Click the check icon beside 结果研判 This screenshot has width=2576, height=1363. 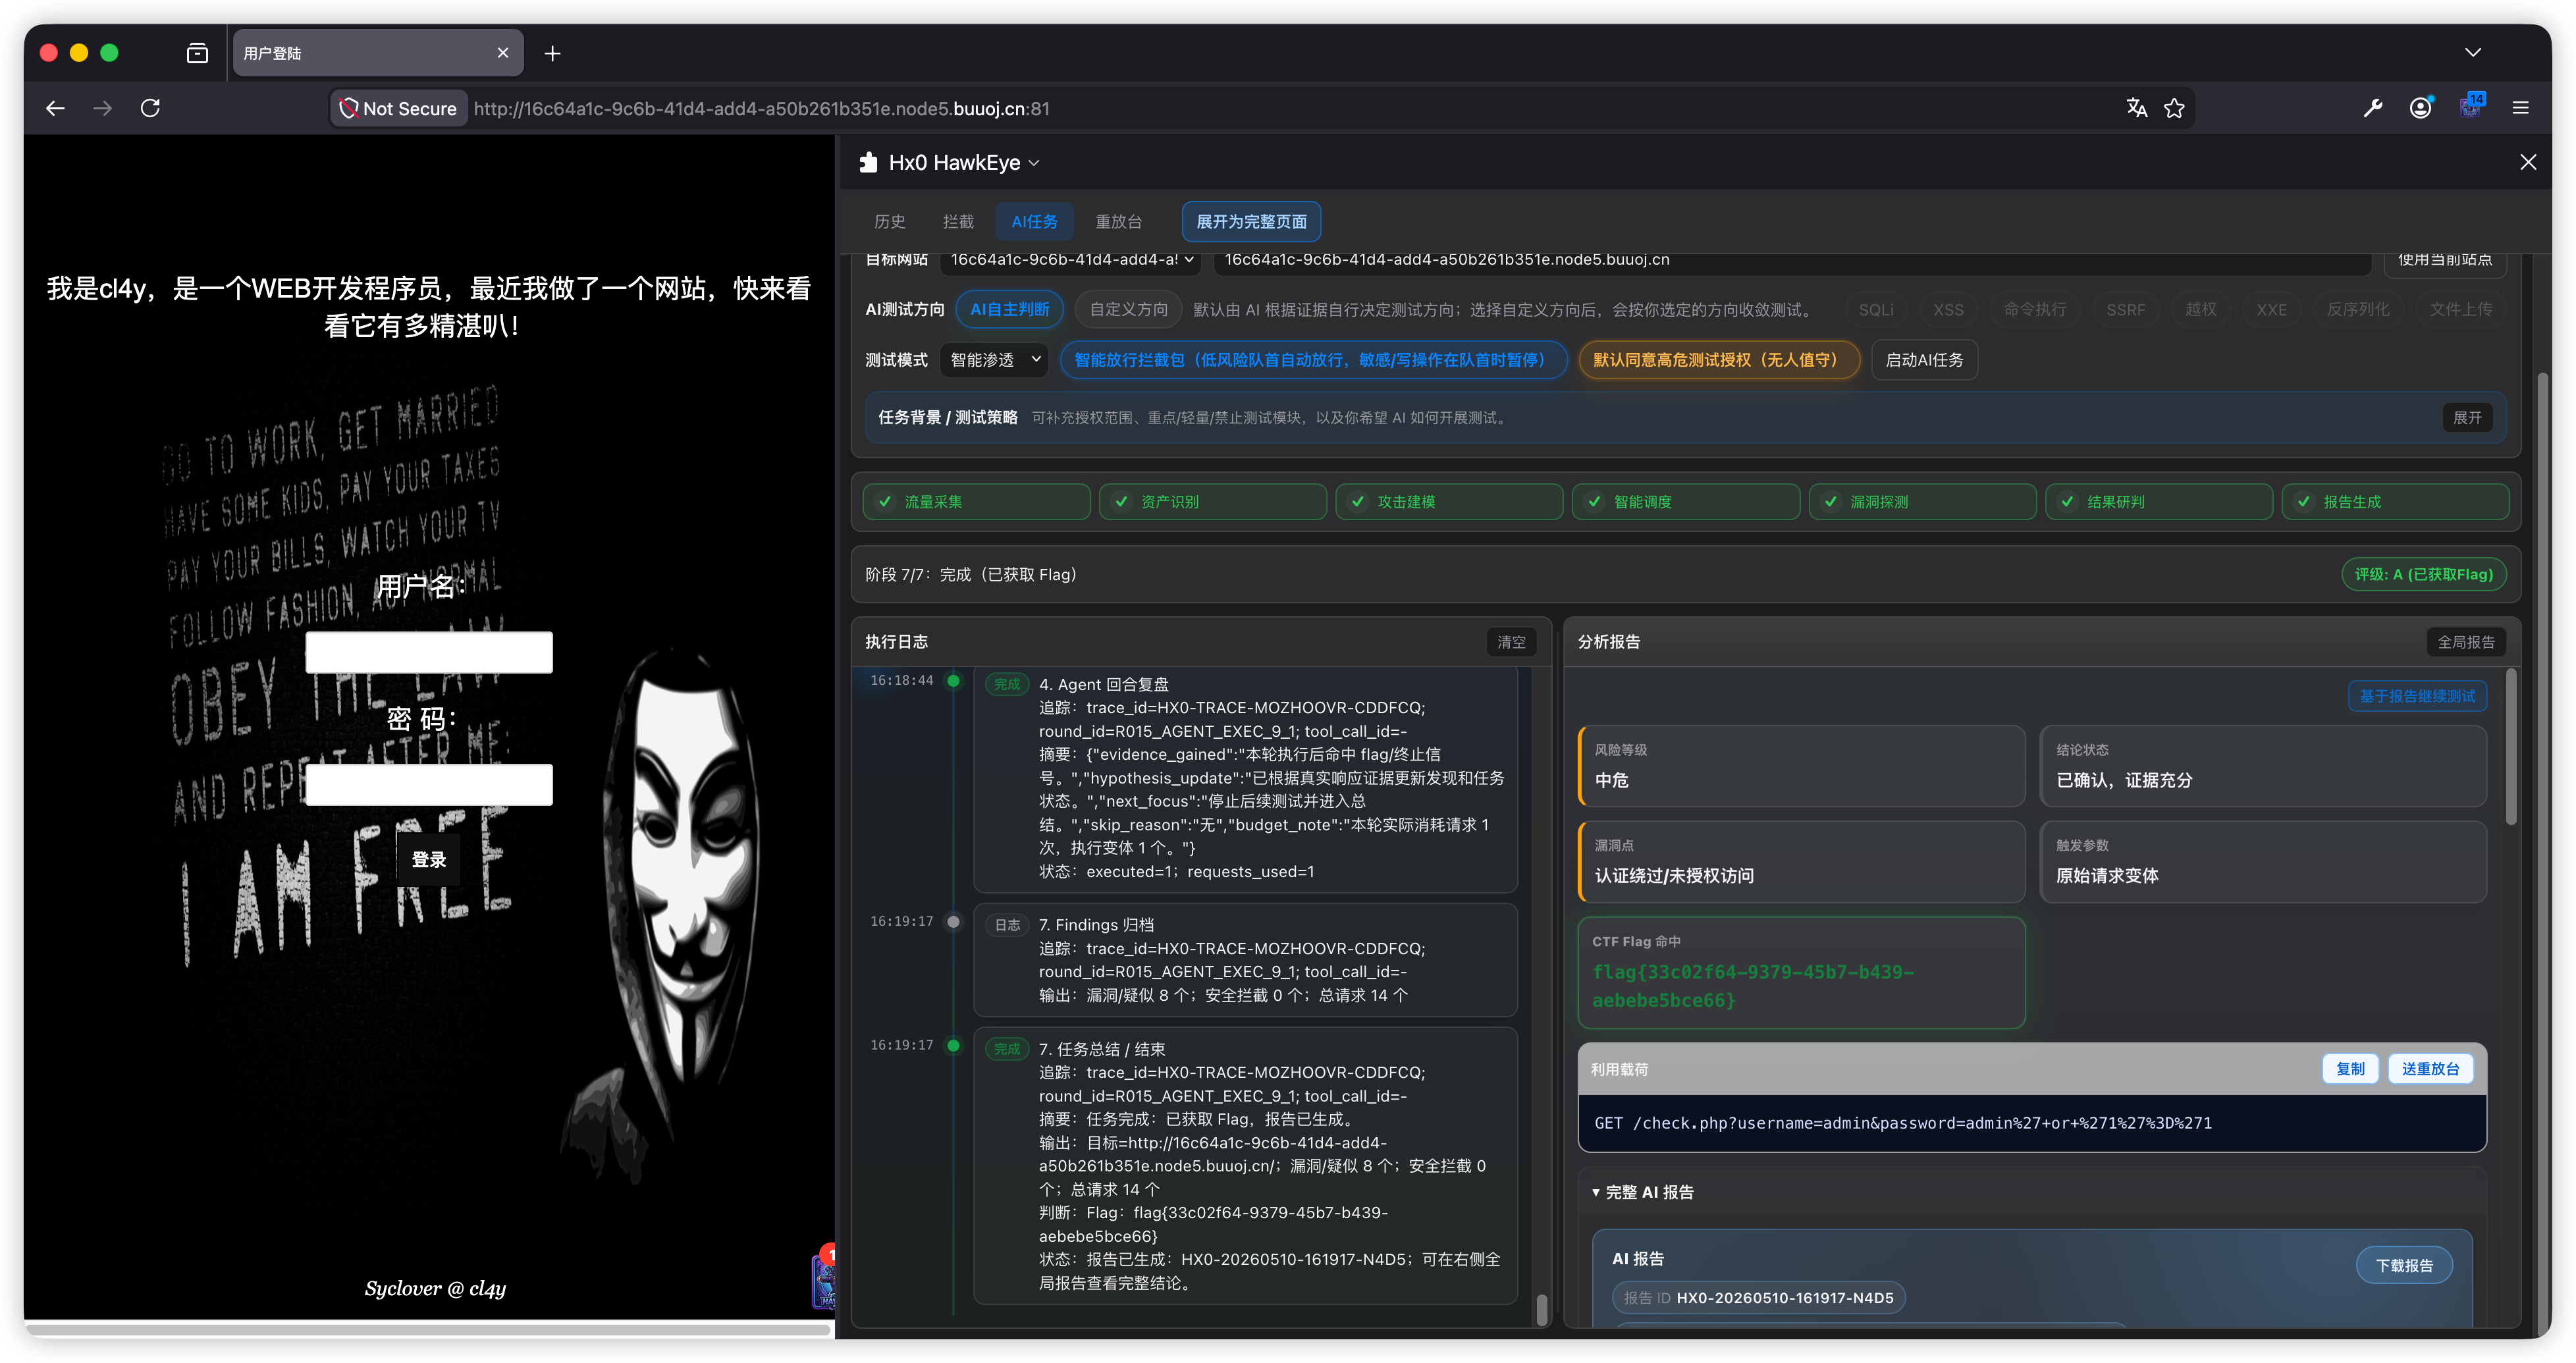(2067, 502)
